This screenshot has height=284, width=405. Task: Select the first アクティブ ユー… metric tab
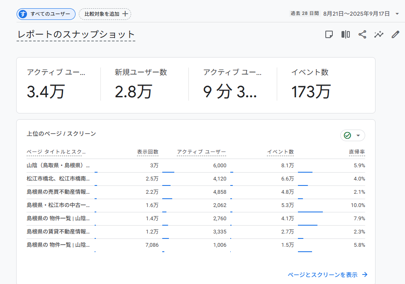pos(56,84)
